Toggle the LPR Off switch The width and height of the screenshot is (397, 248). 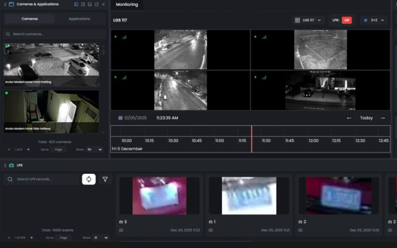point(347,20)
